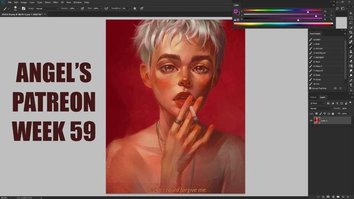Open the Image menu
The width and height of the screenshot is (354, 199).
point(23,2)
